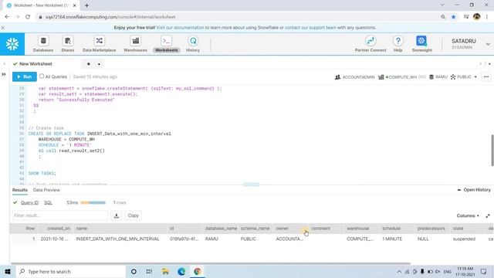Image resolution: width=494 pixels, height=278 pixels.
Task: Sort by the created_on column header
Action: tap(59, 229)
